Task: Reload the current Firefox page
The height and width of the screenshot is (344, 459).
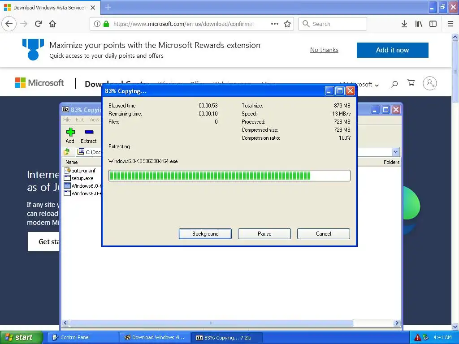Action: 38,24
